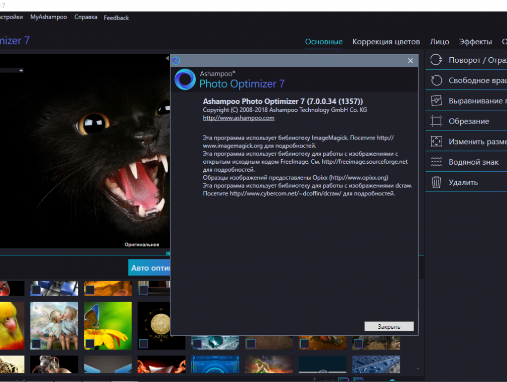The width and height of the screenshot is (507, 382).
Task: Select the red abstract chains thumbnail
Action: (161, 364)
